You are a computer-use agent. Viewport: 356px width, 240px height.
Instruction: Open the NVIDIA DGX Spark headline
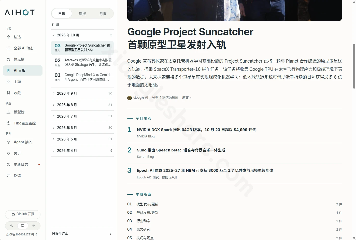196,130
